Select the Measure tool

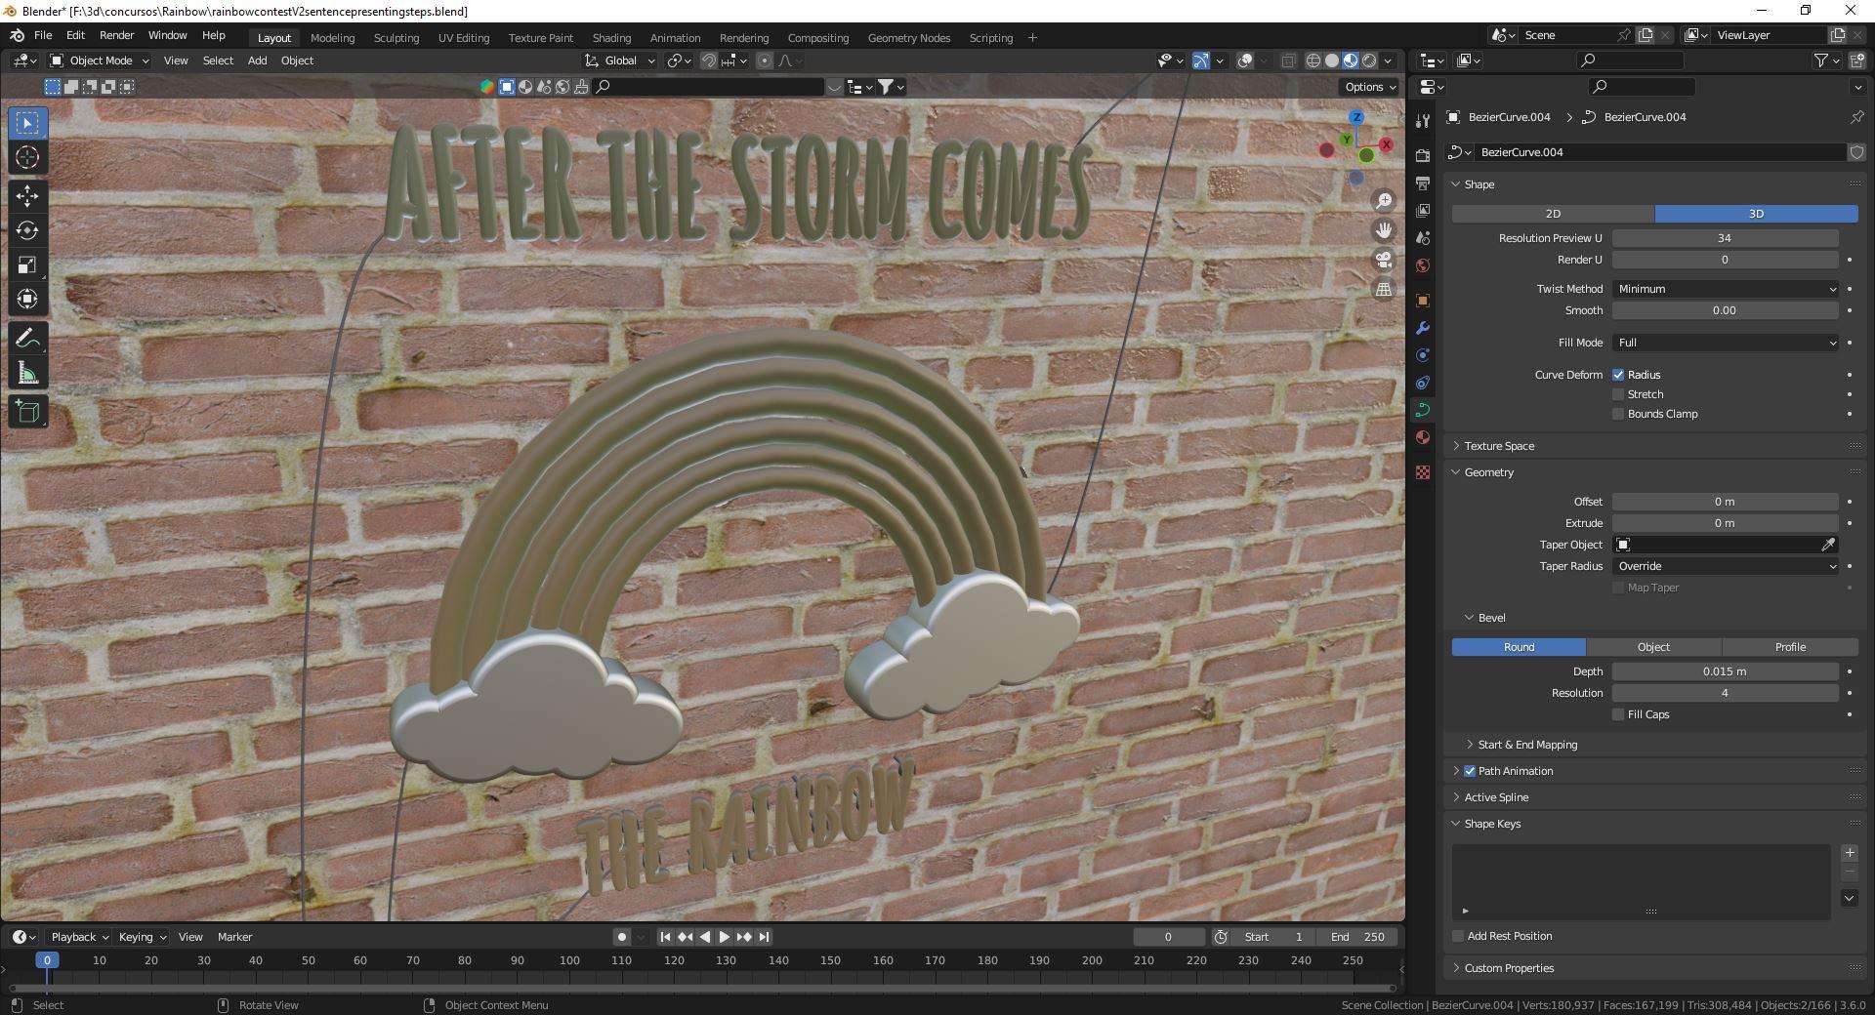27,373
